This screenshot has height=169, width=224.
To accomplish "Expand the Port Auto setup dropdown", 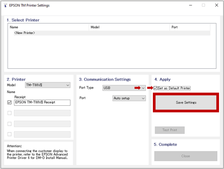I will pyautogui.click(x=129, y=98).
